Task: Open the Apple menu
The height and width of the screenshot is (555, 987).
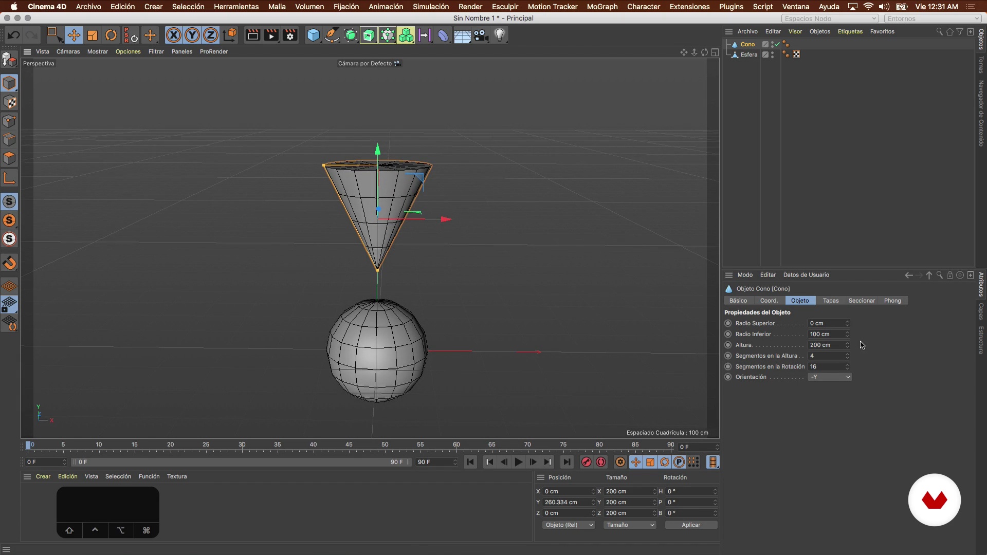Action: 14,7
